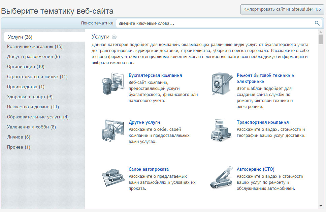This screenshot has width=326, height=212.
Task: Open the Строительство и жилье category
Action: pyautogui.click(x=37, y=77)
